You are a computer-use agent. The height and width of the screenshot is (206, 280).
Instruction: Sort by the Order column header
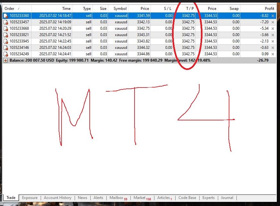coord(17,9)
